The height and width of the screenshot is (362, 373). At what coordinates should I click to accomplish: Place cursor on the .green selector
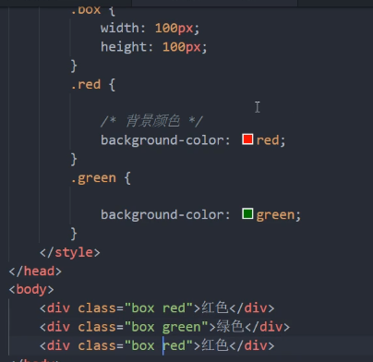pos(93,178)
